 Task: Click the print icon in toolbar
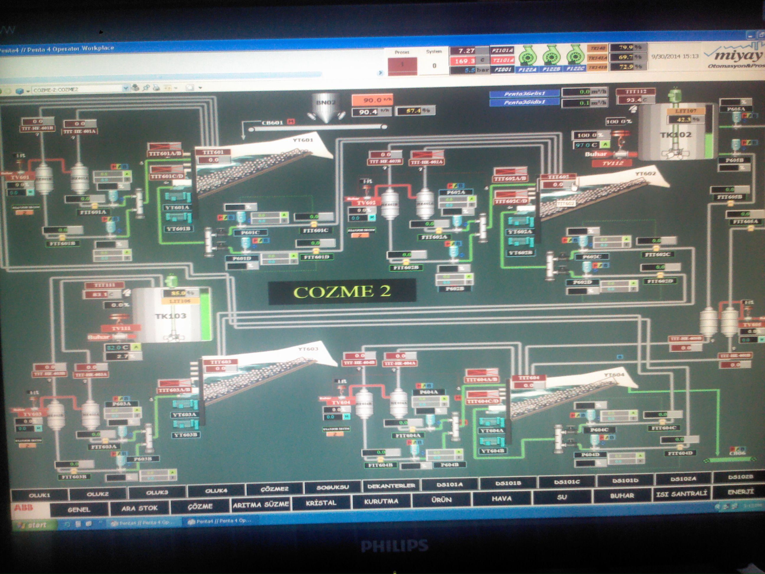pyautogui.click(x=156, y=88)
